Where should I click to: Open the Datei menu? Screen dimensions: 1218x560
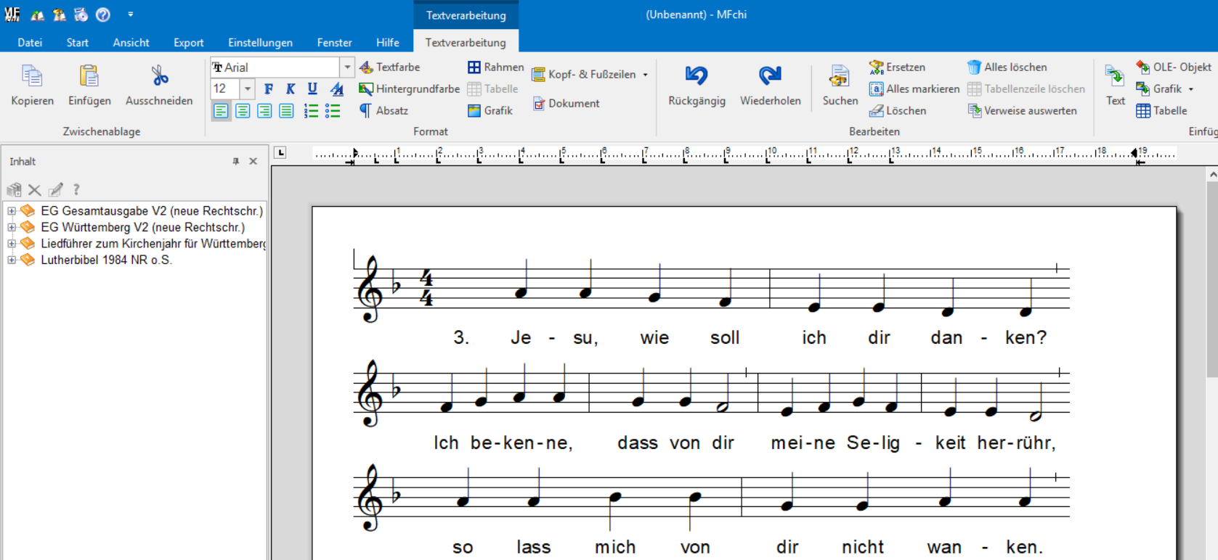click(x=30, y=42)
